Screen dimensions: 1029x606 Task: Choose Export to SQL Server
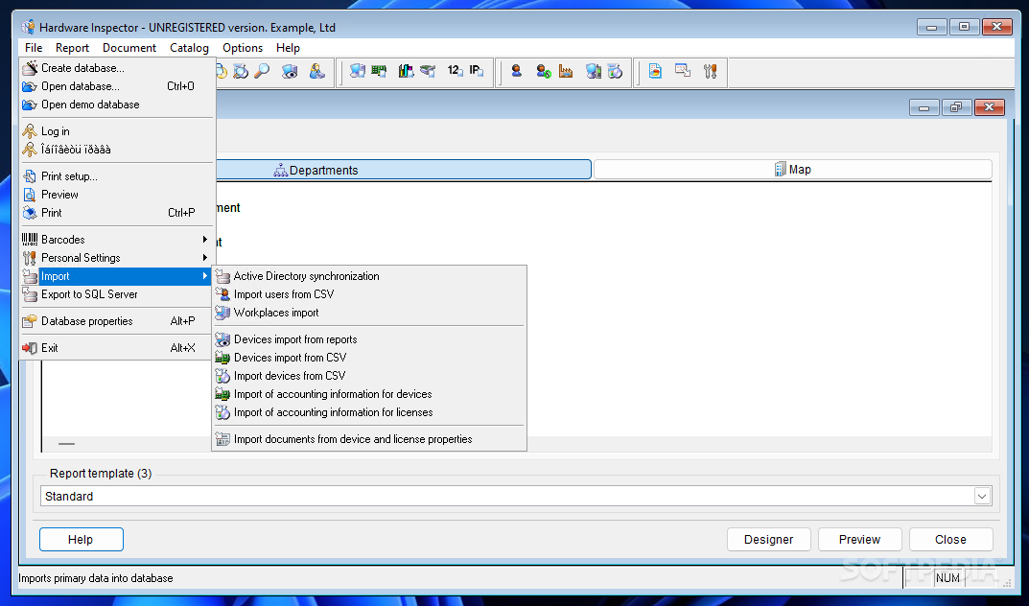[x=116, y=294]
